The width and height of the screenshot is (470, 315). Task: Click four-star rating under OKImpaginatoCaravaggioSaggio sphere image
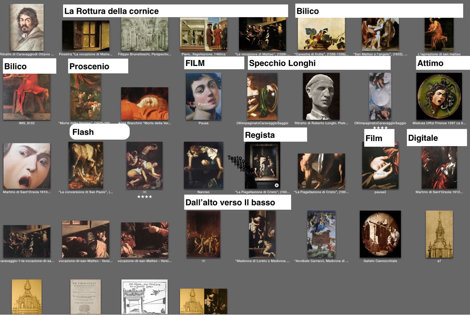coord(380,128)
